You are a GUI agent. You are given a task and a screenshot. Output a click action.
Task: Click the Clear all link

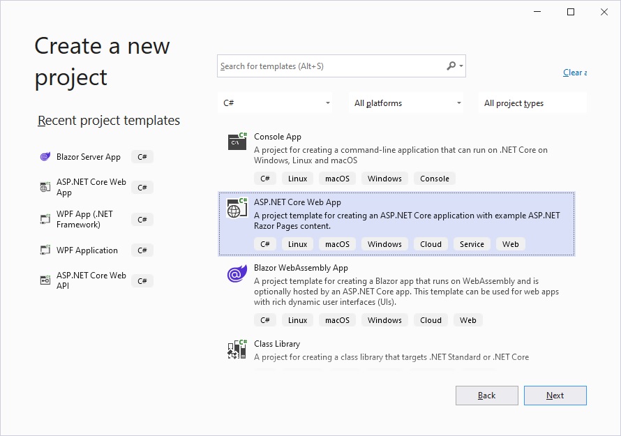[x=574, y=73]
